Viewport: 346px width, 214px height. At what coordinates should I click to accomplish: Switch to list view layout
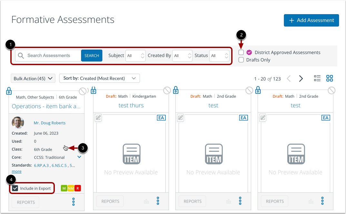click(317, 78)
